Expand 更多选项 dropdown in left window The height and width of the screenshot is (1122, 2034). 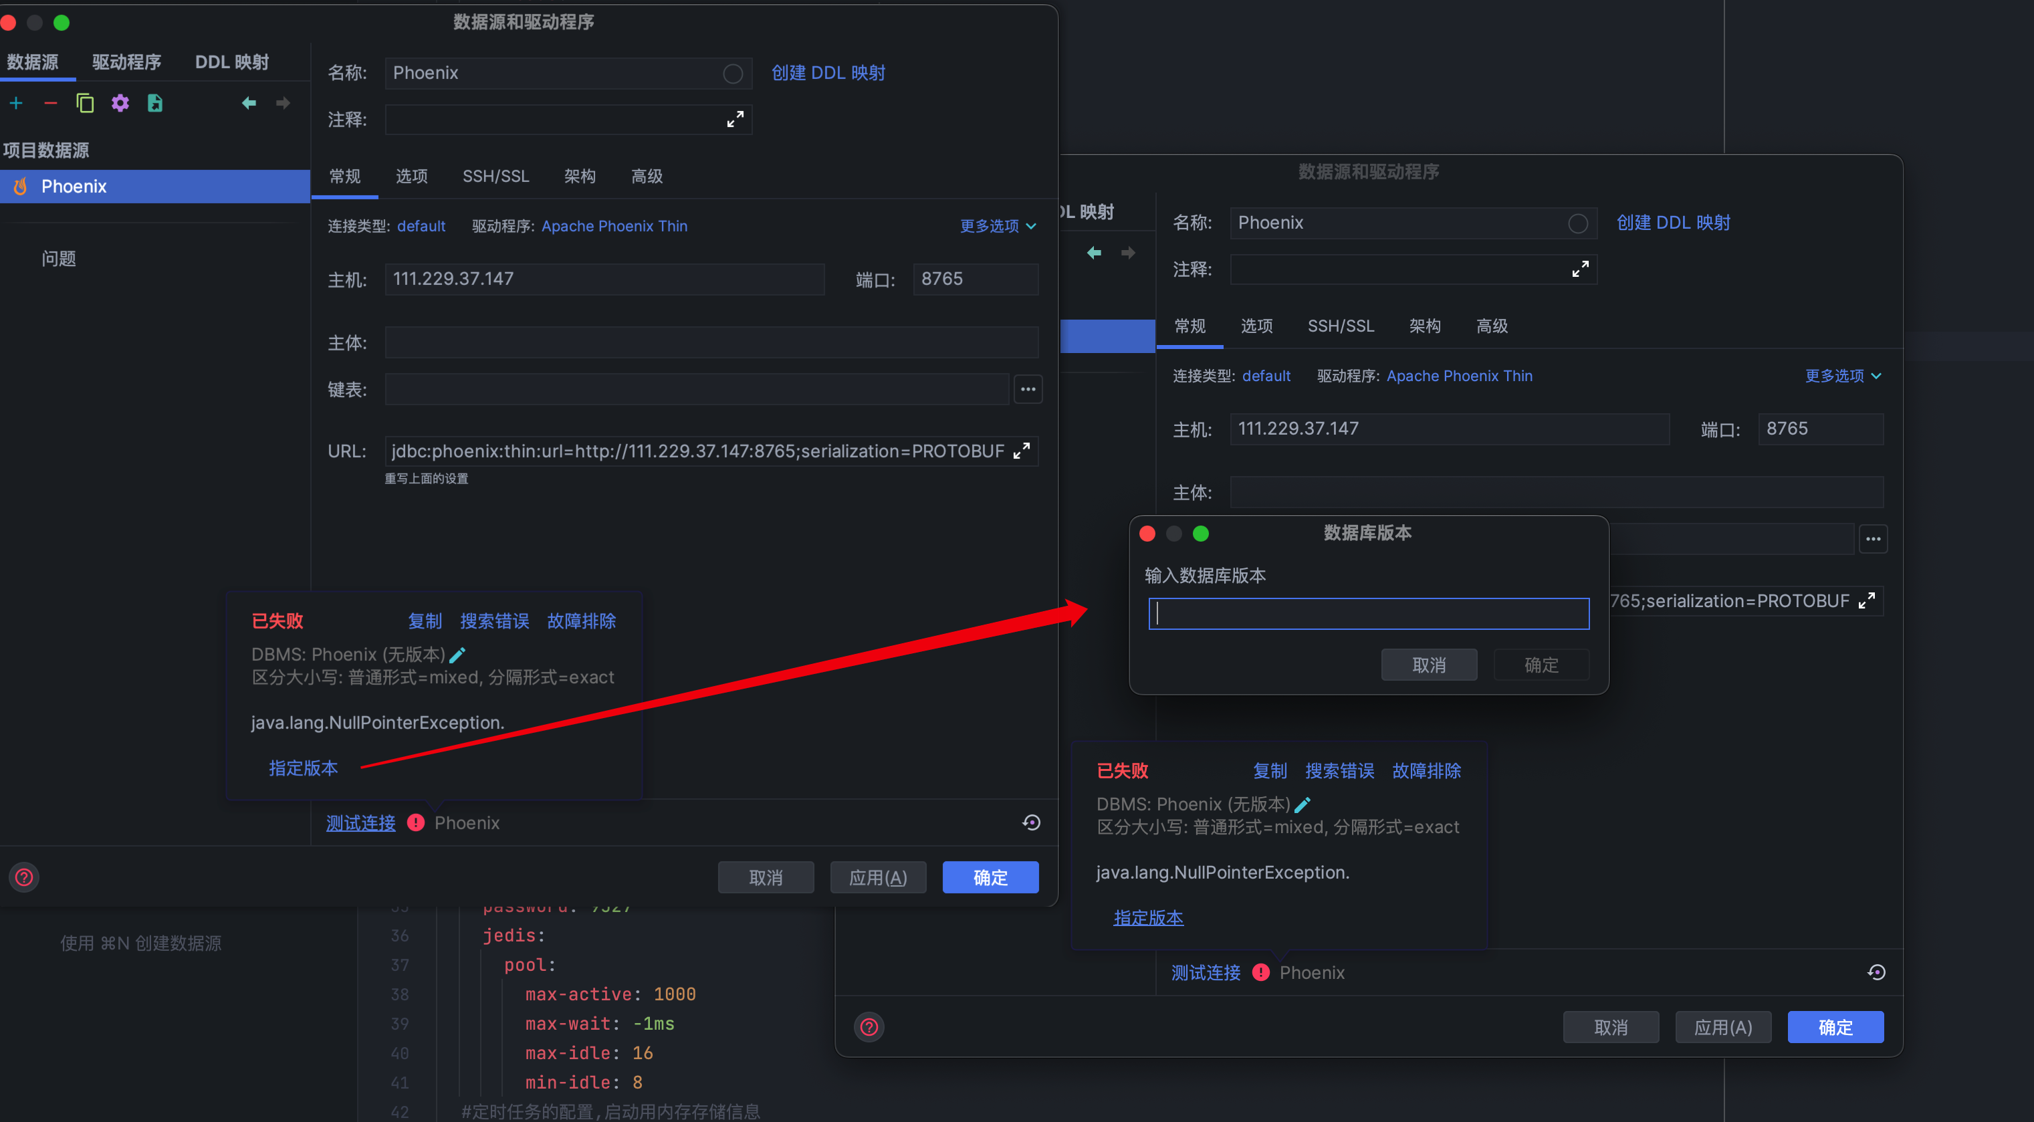[x=998, y=226]
